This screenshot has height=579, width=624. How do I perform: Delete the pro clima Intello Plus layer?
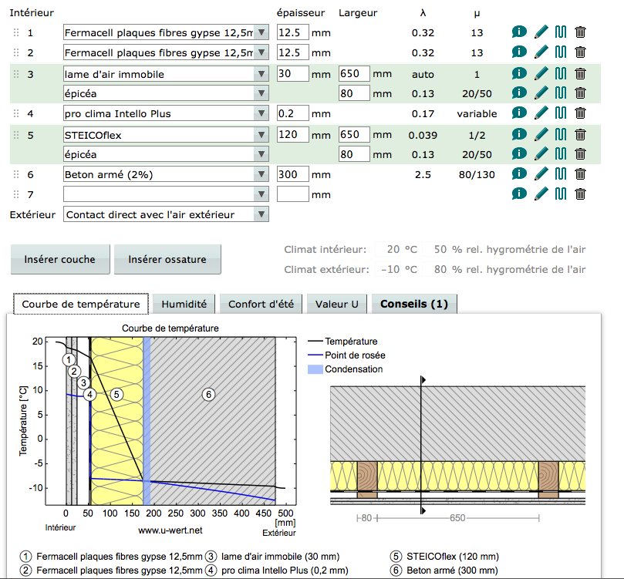580,113
